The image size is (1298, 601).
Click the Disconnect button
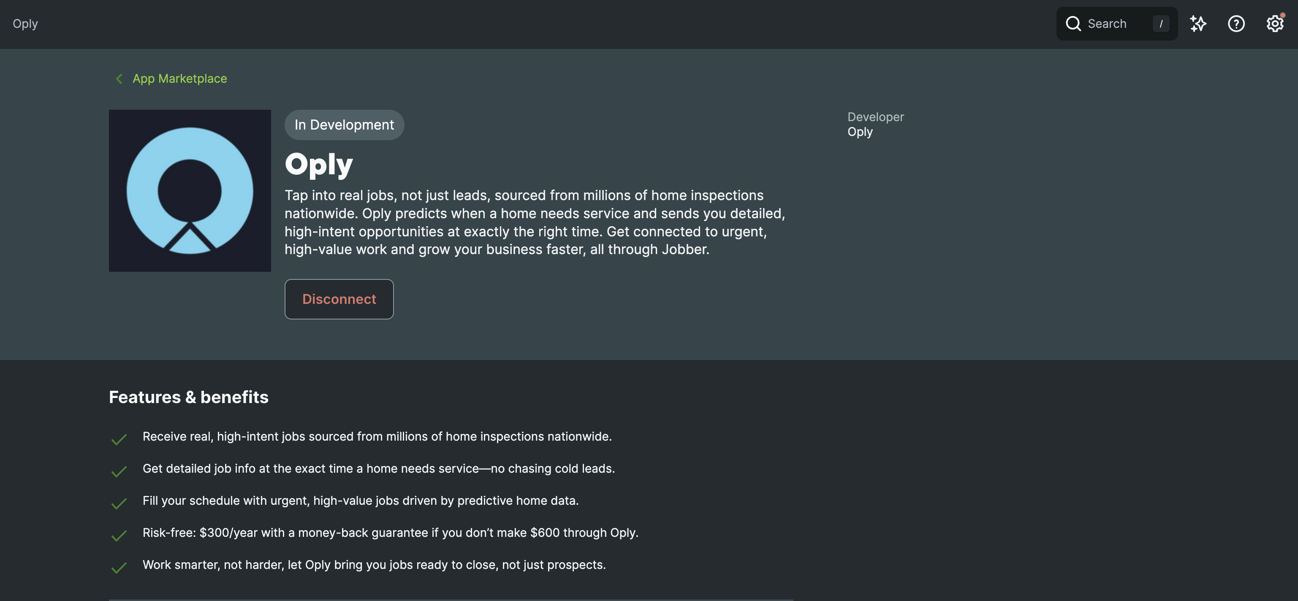tap(339, 299)
